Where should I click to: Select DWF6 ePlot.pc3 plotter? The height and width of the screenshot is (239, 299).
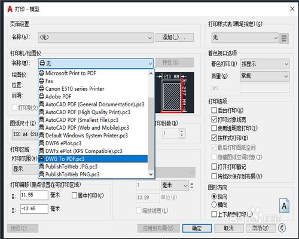93,143
